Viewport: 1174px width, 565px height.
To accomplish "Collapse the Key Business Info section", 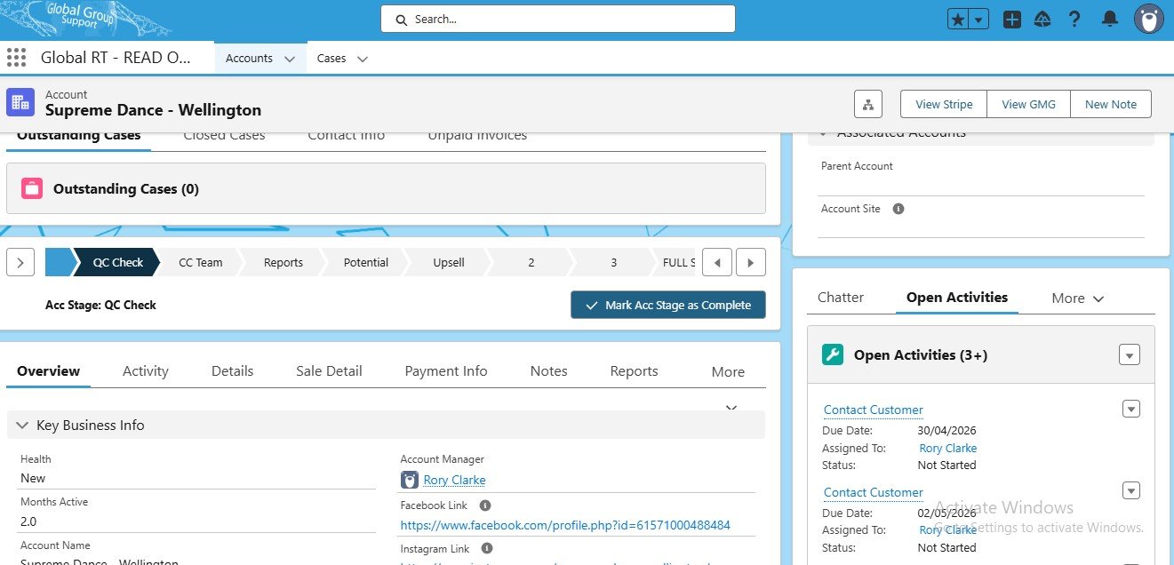I will coord(22,426).
